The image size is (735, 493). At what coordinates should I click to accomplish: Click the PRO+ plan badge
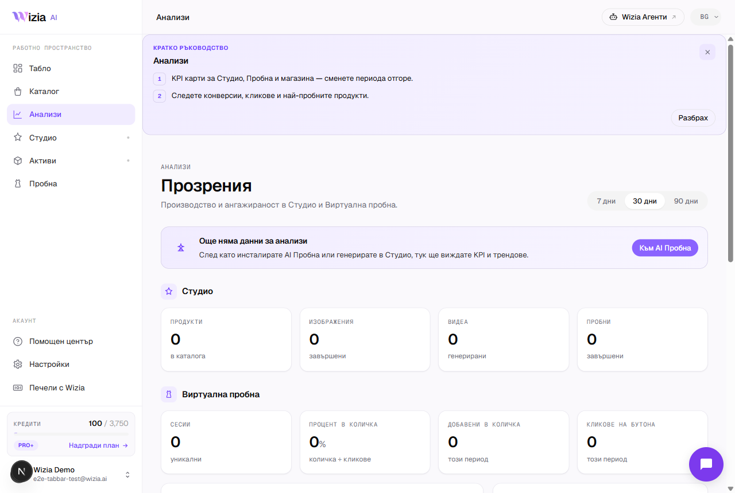pyautogui.click(x=26, y=445)
